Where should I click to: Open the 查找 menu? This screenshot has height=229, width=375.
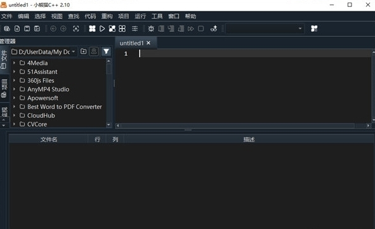74,16
